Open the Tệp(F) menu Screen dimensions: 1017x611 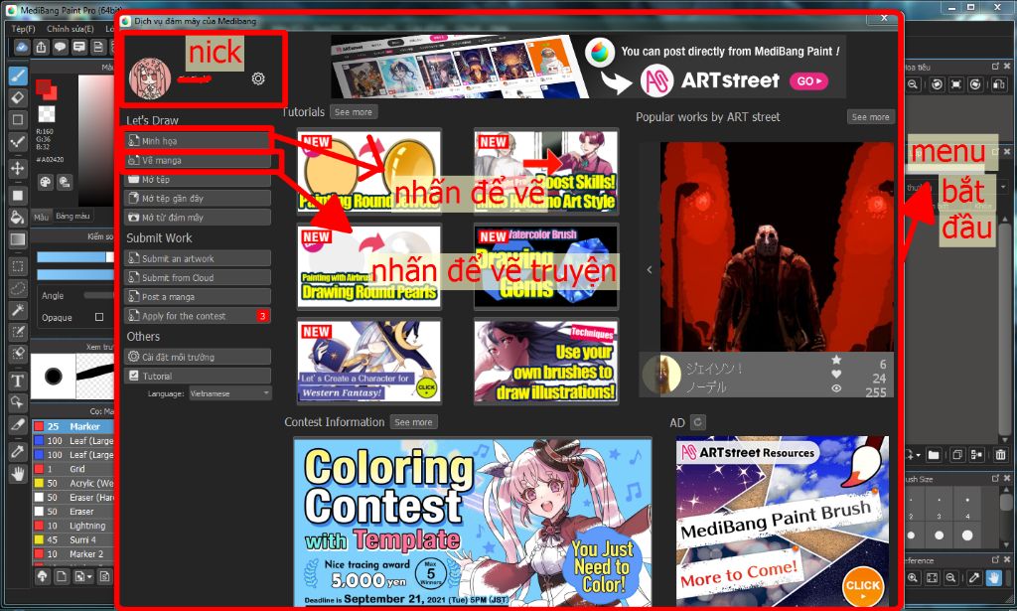coord(24,29)
